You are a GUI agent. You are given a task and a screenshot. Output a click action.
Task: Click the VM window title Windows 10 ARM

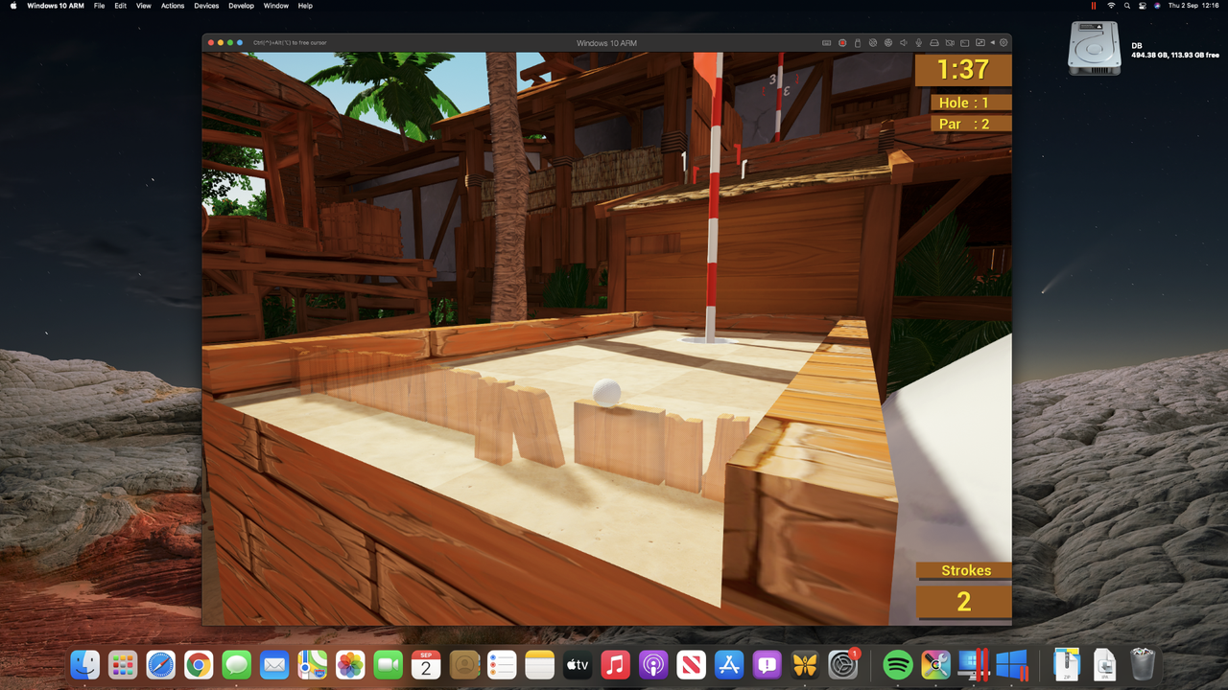tap(606, 43)
